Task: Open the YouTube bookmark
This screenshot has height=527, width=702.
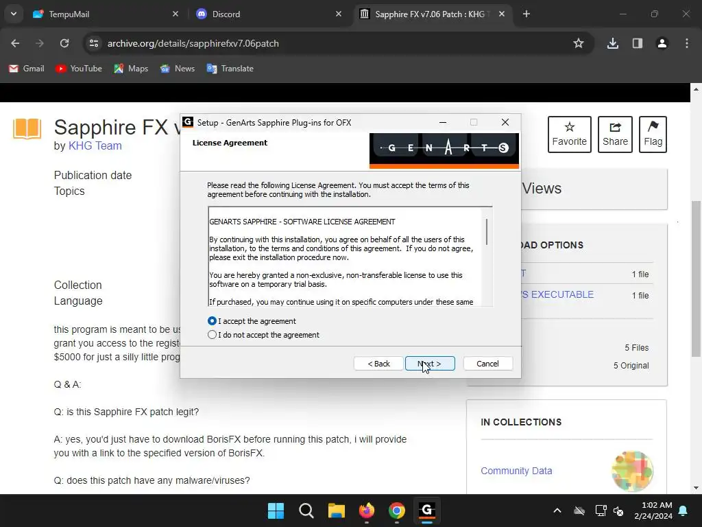Action: (78, 69)
